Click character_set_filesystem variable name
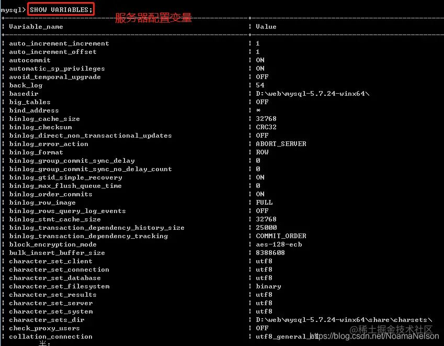 [59, 286]
